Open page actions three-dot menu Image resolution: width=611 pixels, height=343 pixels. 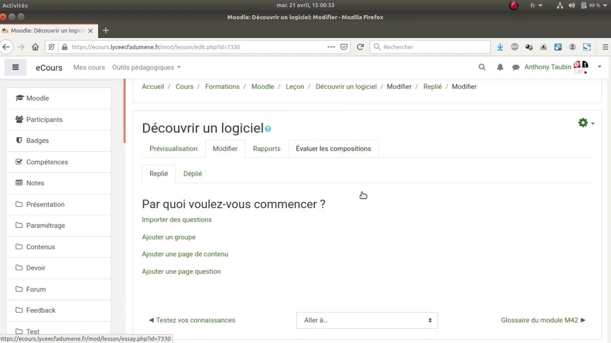pos(331,47)
